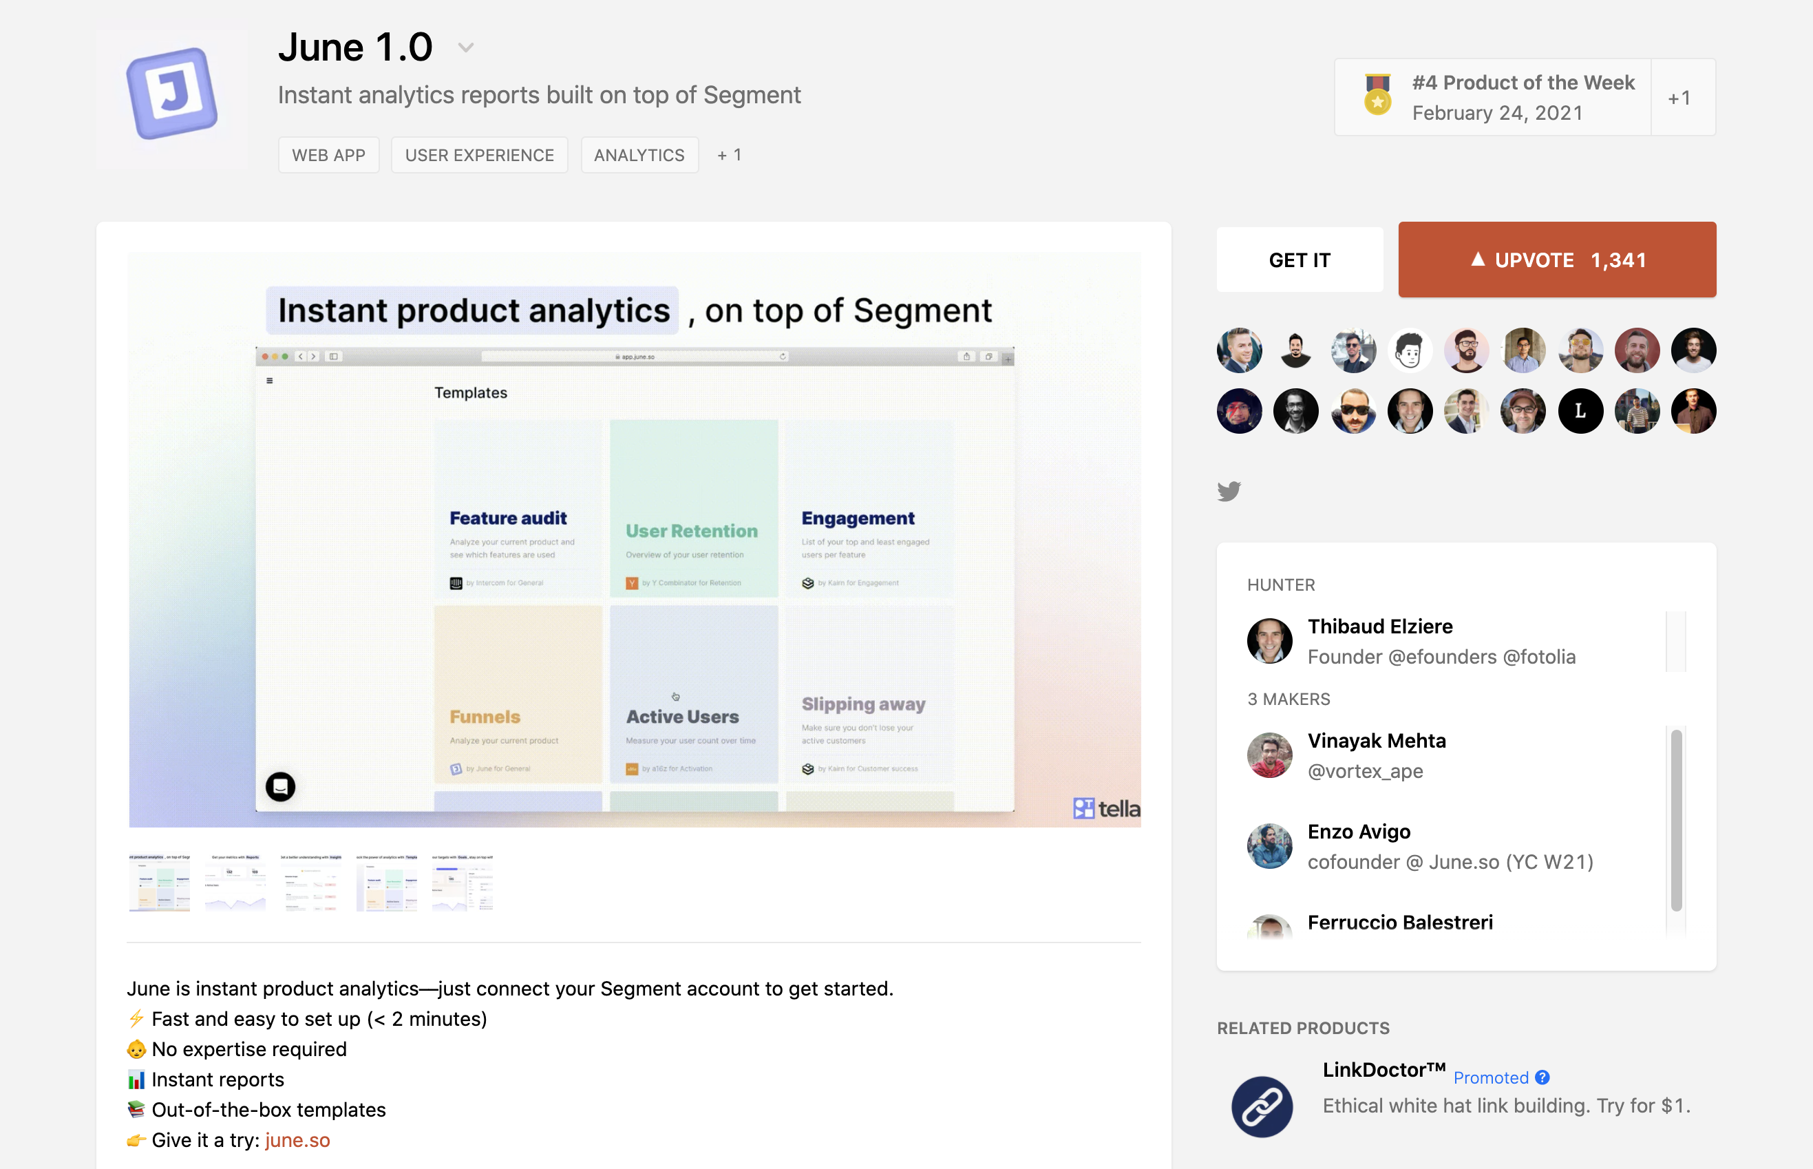Viewport: 1813px width, 1169px height.
Task: Click the browser share icon in preview
Action: point(966,356)
